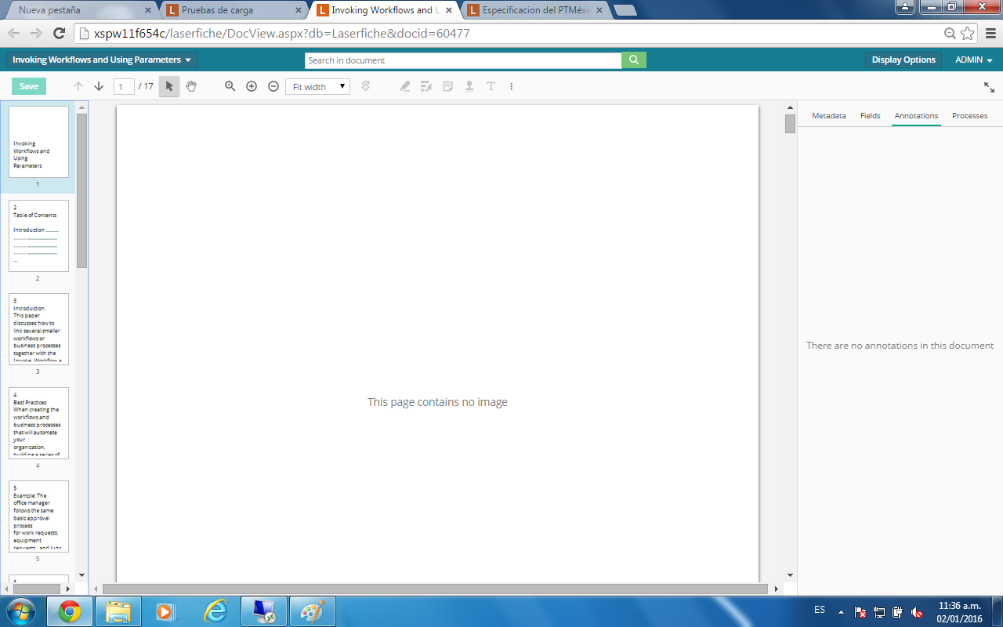Reload the page in browser
1003x627 pixels.
pyautogui.click(x=59, y=33)
